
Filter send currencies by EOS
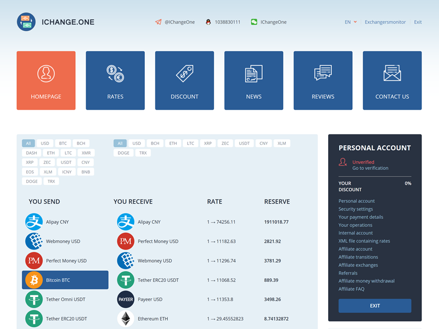click(x=30, y=172)
